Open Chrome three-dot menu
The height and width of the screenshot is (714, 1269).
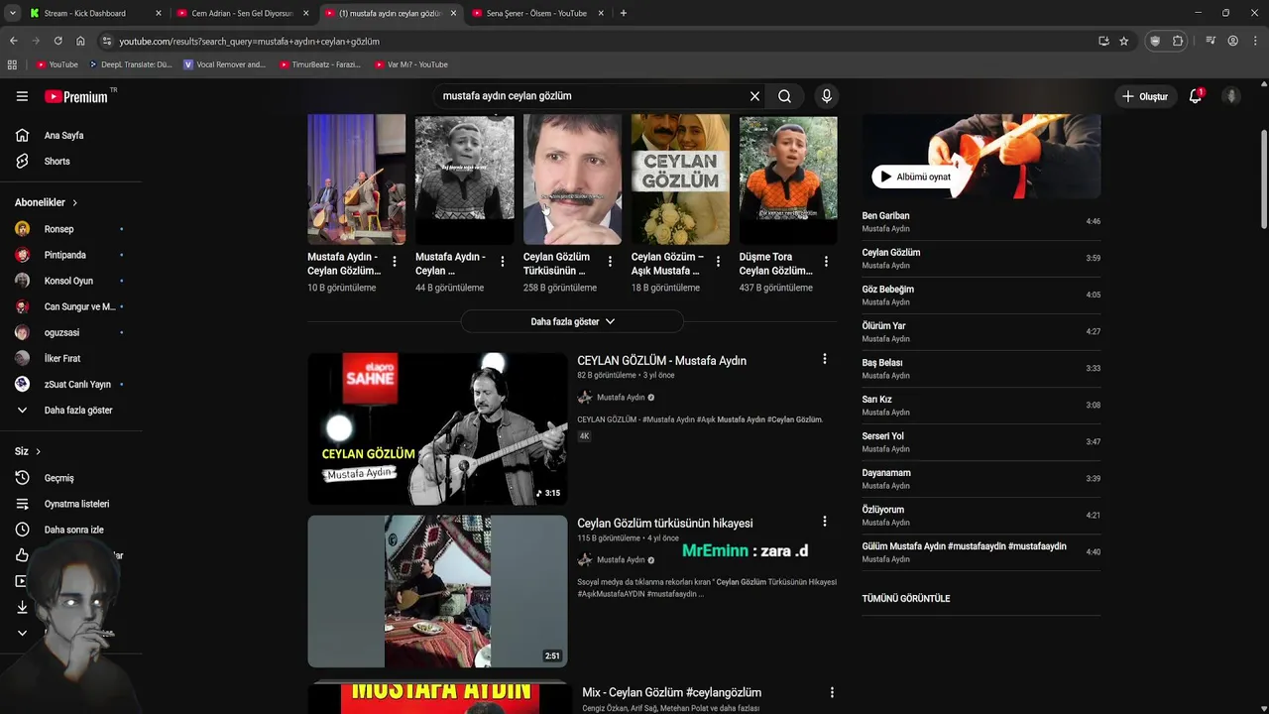click(1255, 41)
